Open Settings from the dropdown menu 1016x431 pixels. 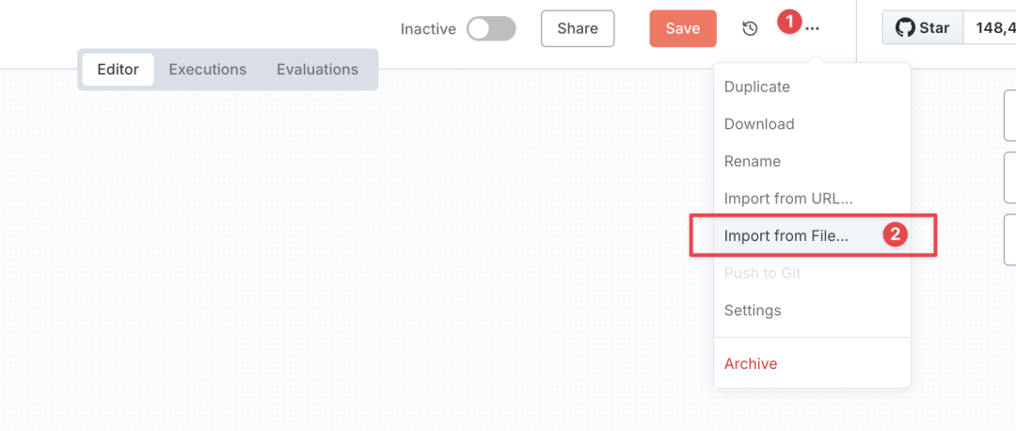pyautogui.click(x=753, y=311)
